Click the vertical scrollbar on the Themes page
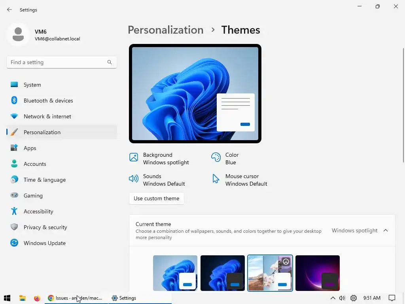The width and height of the screenshot is (405, 304). pos(403,105)
